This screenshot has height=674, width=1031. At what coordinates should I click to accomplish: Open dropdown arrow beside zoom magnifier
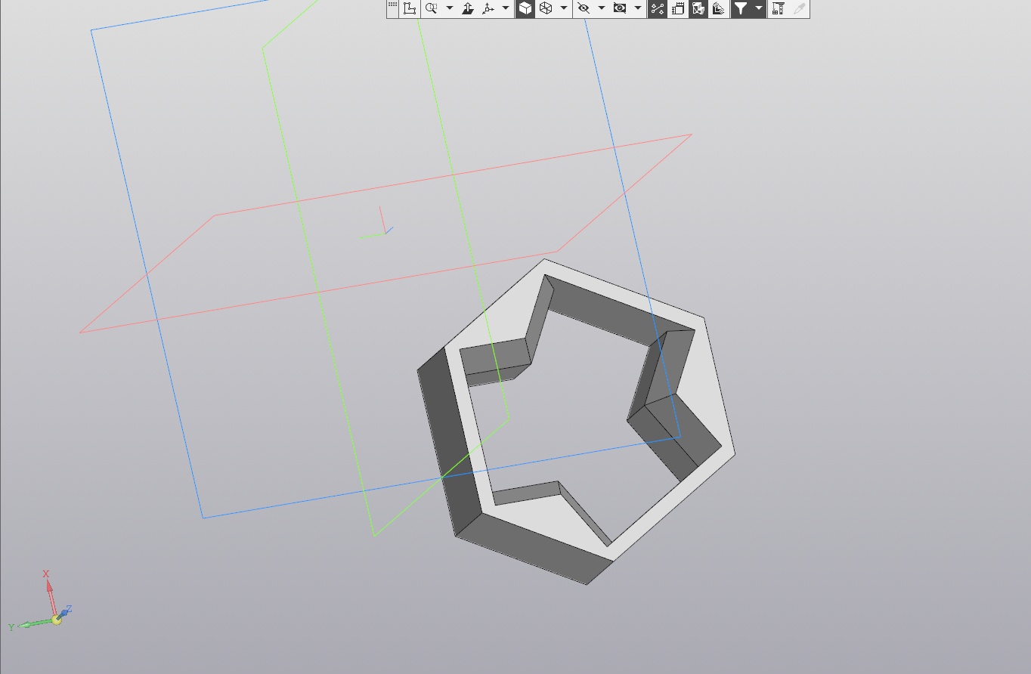click(450, 8)
